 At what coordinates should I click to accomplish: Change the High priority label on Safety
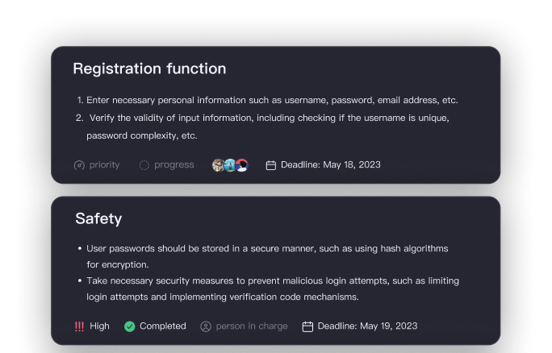(99, 326)
